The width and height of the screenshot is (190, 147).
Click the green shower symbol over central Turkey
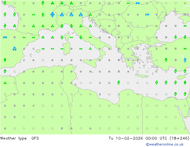[x=166, y=60]
